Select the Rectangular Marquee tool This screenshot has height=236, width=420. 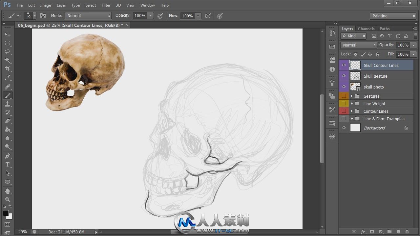(x=8, y=43)
